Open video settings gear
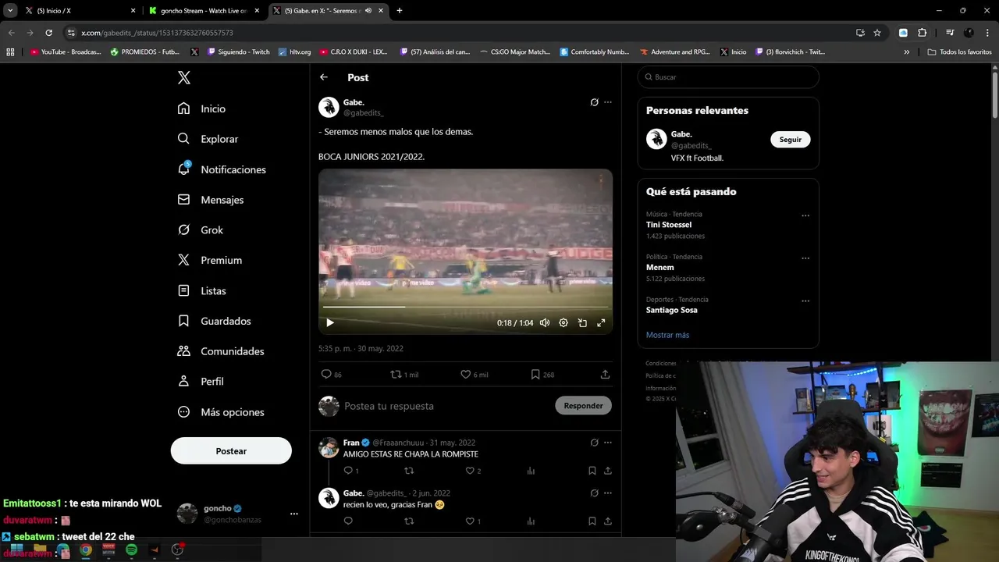This screenshot has height=562, width=999. (563, 322)
